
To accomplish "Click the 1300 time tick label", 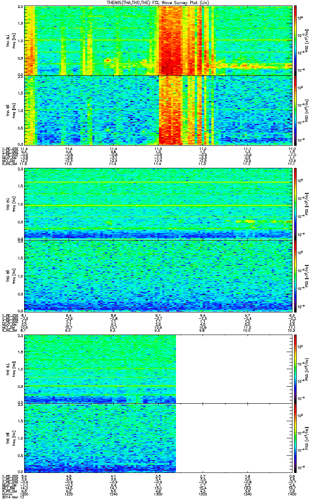I will (158, 493).
